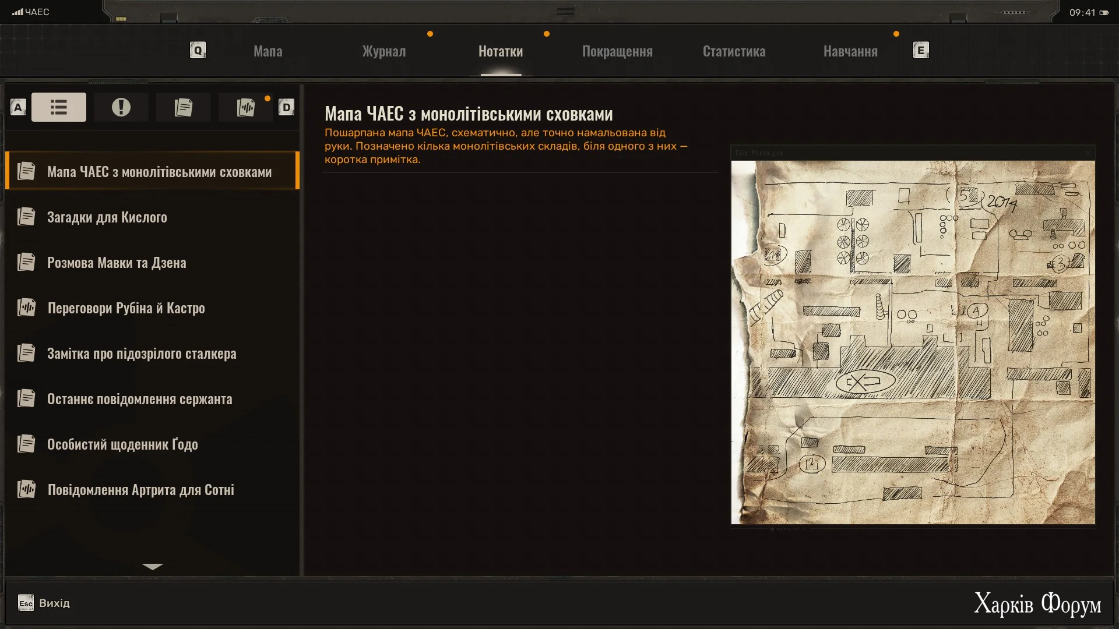The image size is (1119, 629).
Task: Go to the Статистика tab
Action: point(734,51)
